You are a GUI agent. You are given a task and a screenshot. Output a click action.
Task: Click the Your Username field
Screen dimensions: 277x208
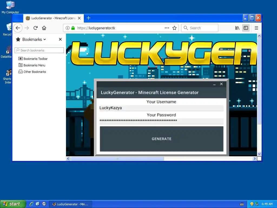tap(161, 108)
